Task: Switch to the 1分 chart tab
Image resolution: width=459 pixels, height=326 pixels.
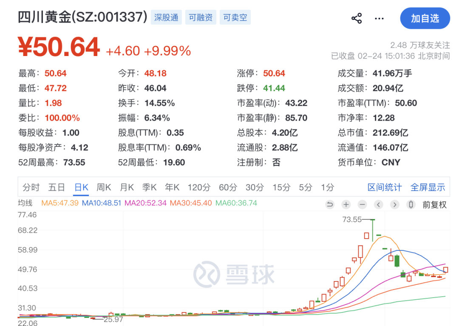Action: point(328,187)
